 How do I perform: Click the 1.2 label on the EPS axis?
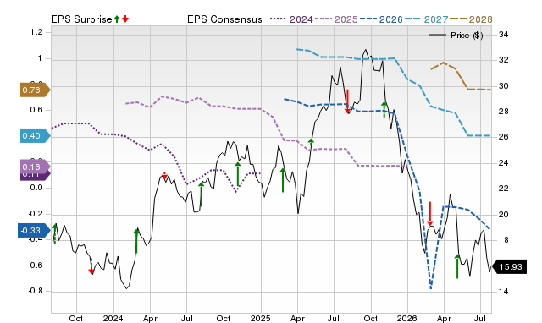[36, 32]
